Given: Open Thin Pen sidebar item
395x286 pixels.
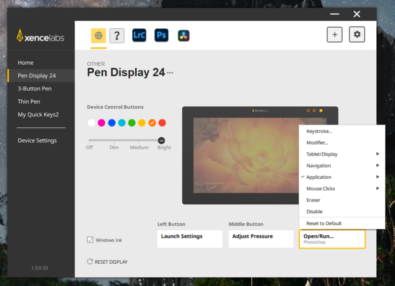Looking at the screenshot, I should [41, 102].
